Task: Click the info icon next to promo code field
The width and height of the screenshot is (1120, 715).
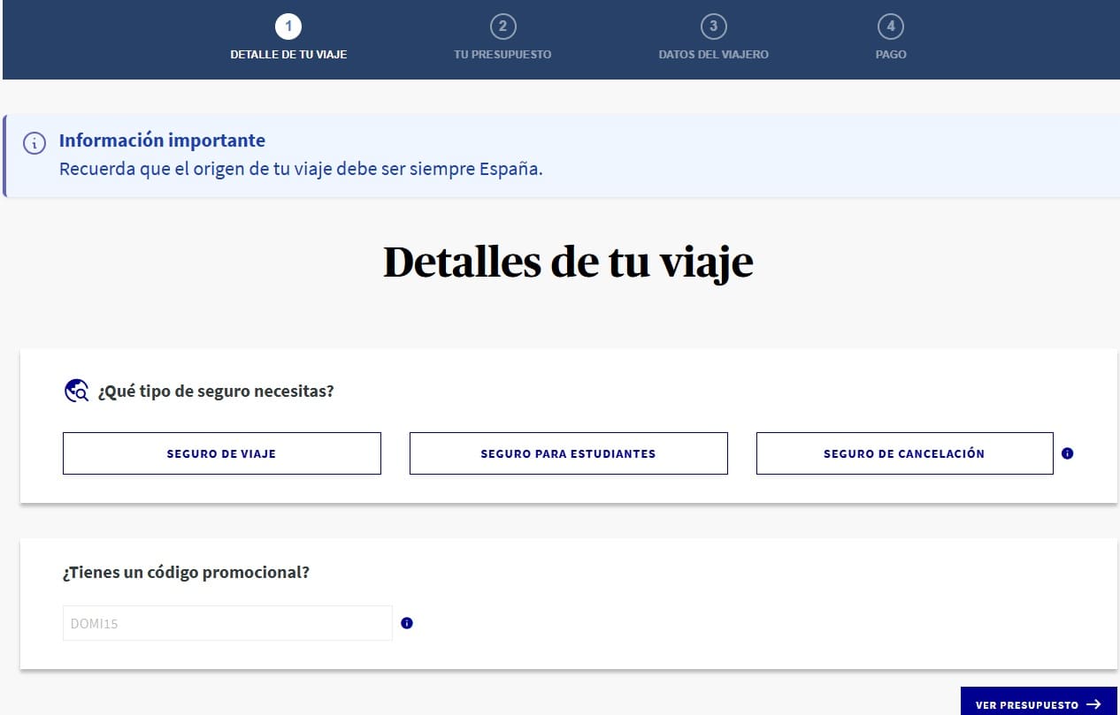Action: [407, 623]
